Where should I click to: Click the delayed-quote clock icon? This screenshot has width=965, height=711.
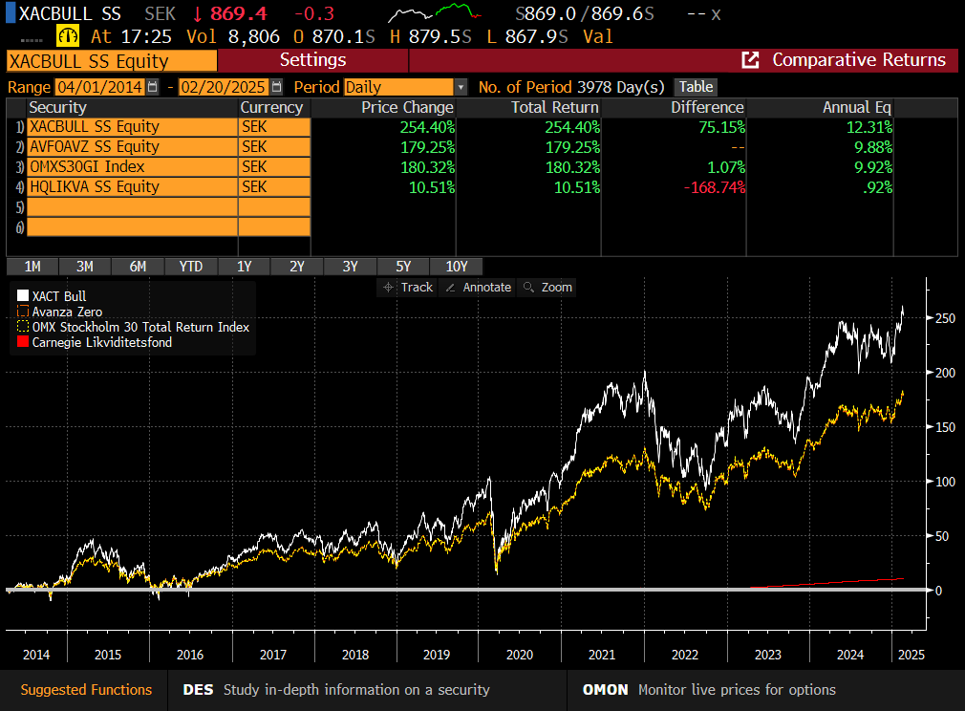pos(68,36)
